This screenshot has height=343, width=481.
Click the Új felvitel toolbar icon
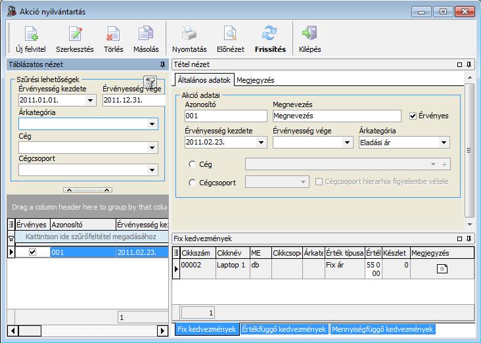pos(31,34)
